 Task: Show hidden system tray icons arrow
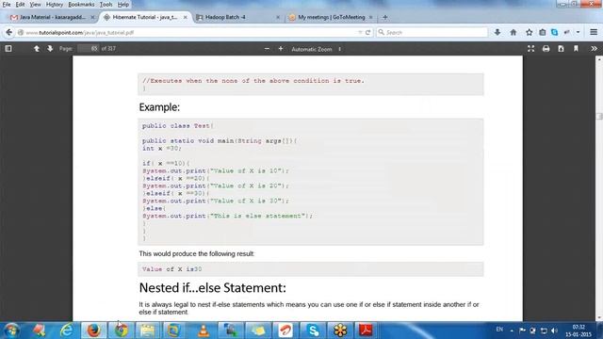[x=512, y=331]
